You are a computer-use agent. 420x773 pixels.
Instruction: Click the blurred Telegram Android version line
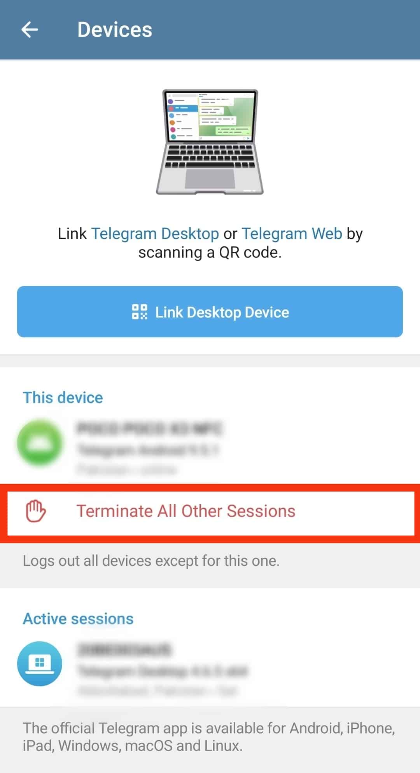148,449
